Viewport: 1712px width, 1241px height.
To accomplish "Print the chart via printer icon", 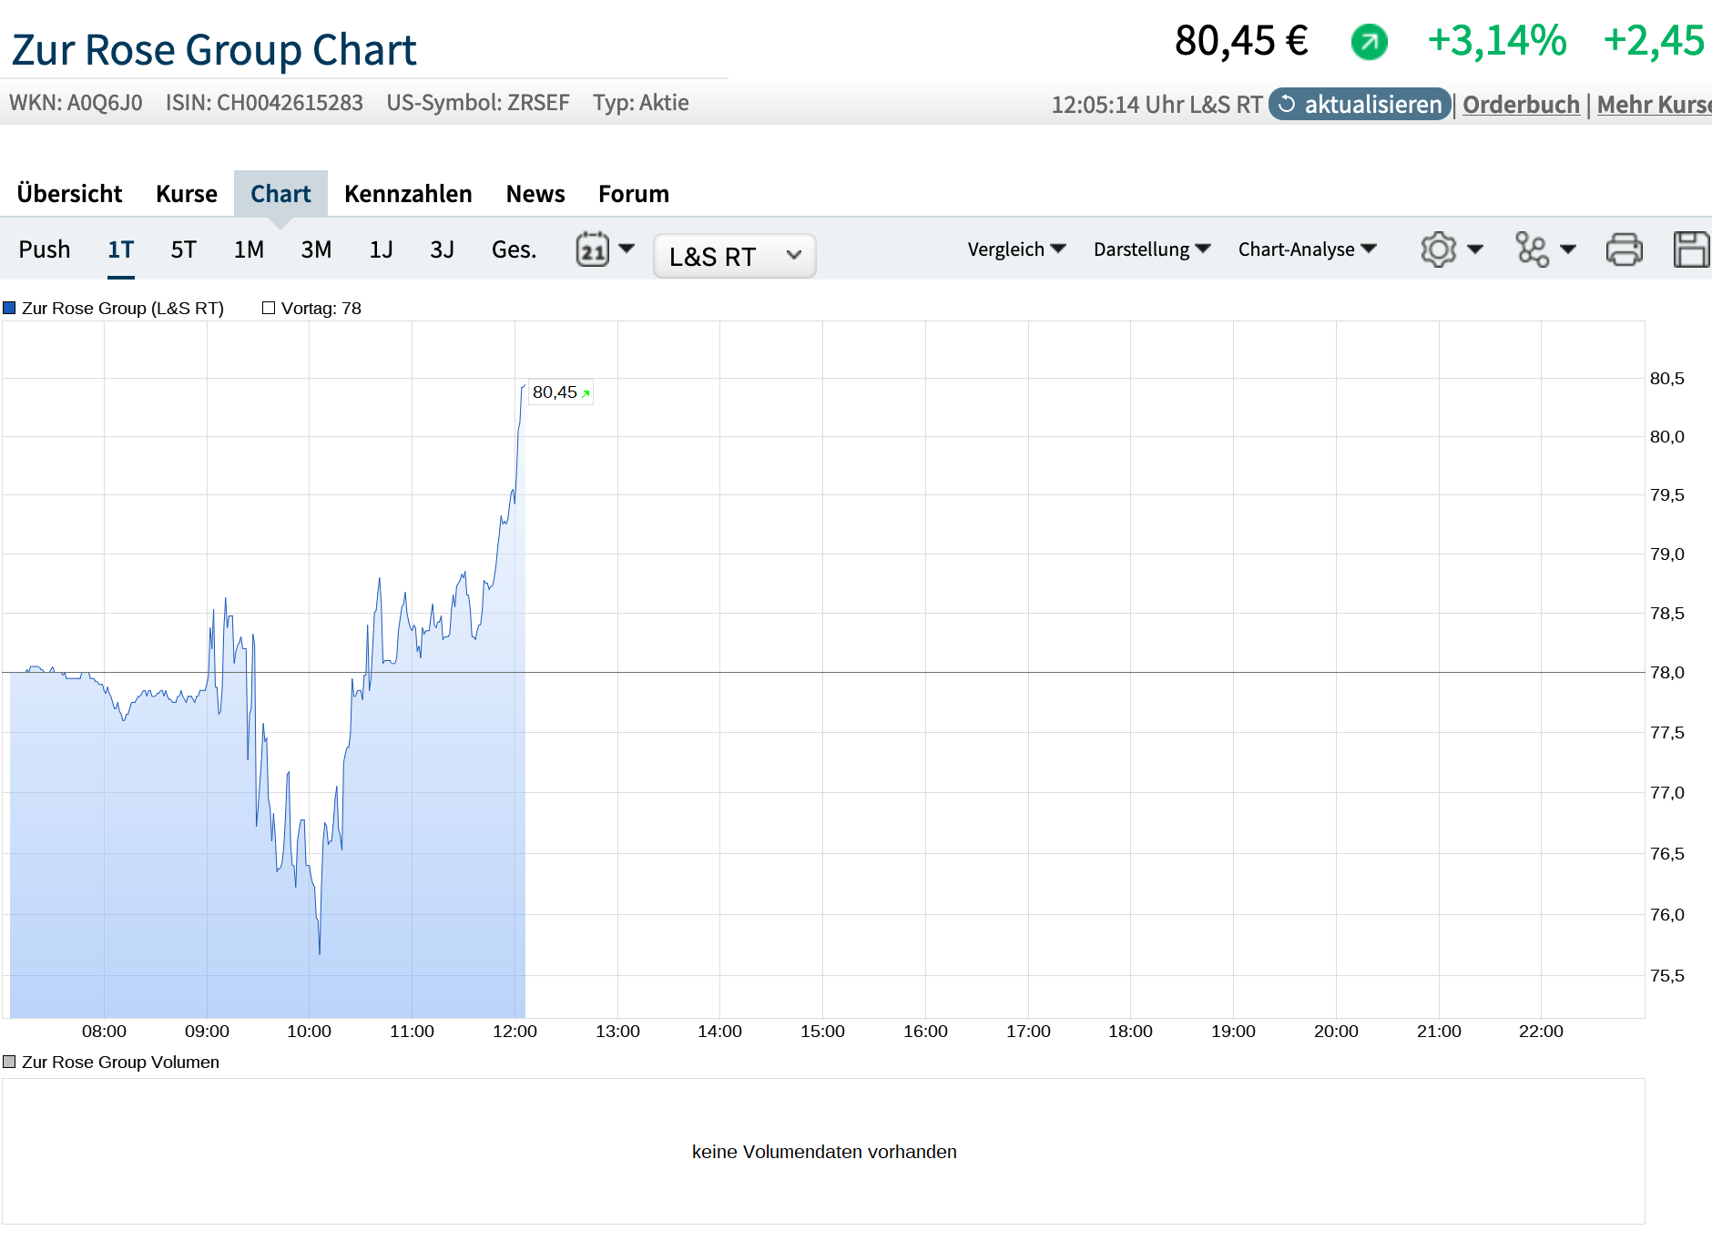I will [x=1624, y=249].
